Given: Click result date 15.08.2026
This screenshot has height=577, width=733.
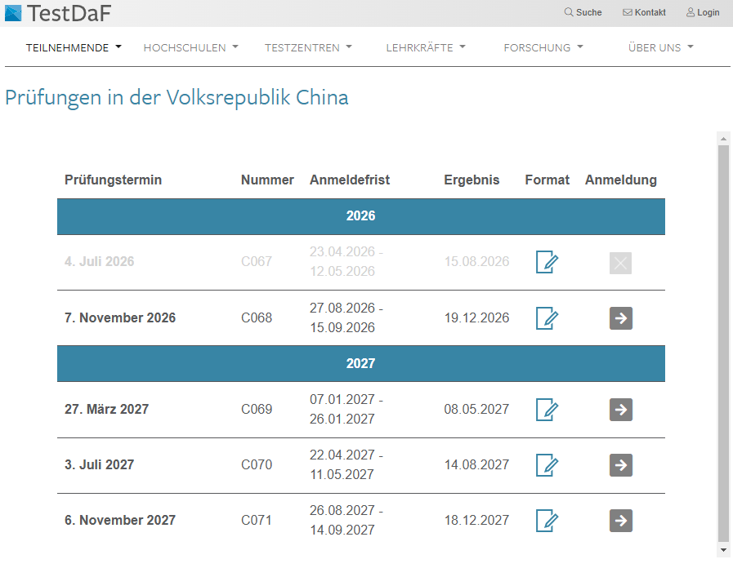Looking at the screenshot, I should point(476,261).
